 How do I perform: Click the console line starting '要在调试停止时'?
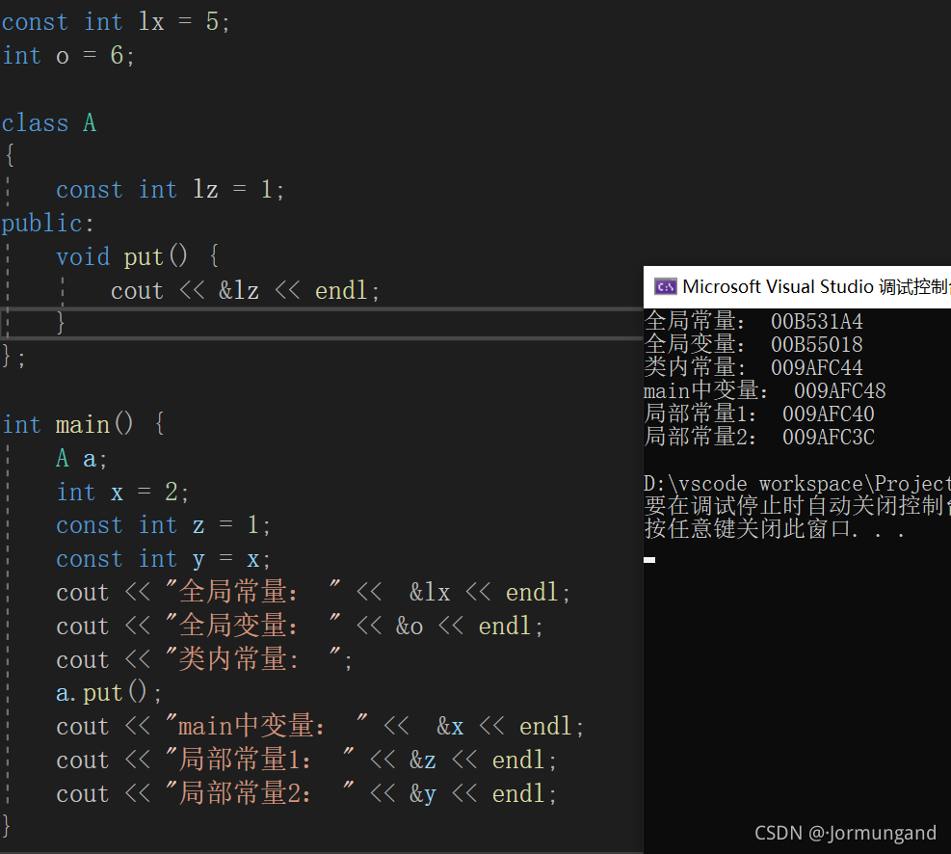797,506
